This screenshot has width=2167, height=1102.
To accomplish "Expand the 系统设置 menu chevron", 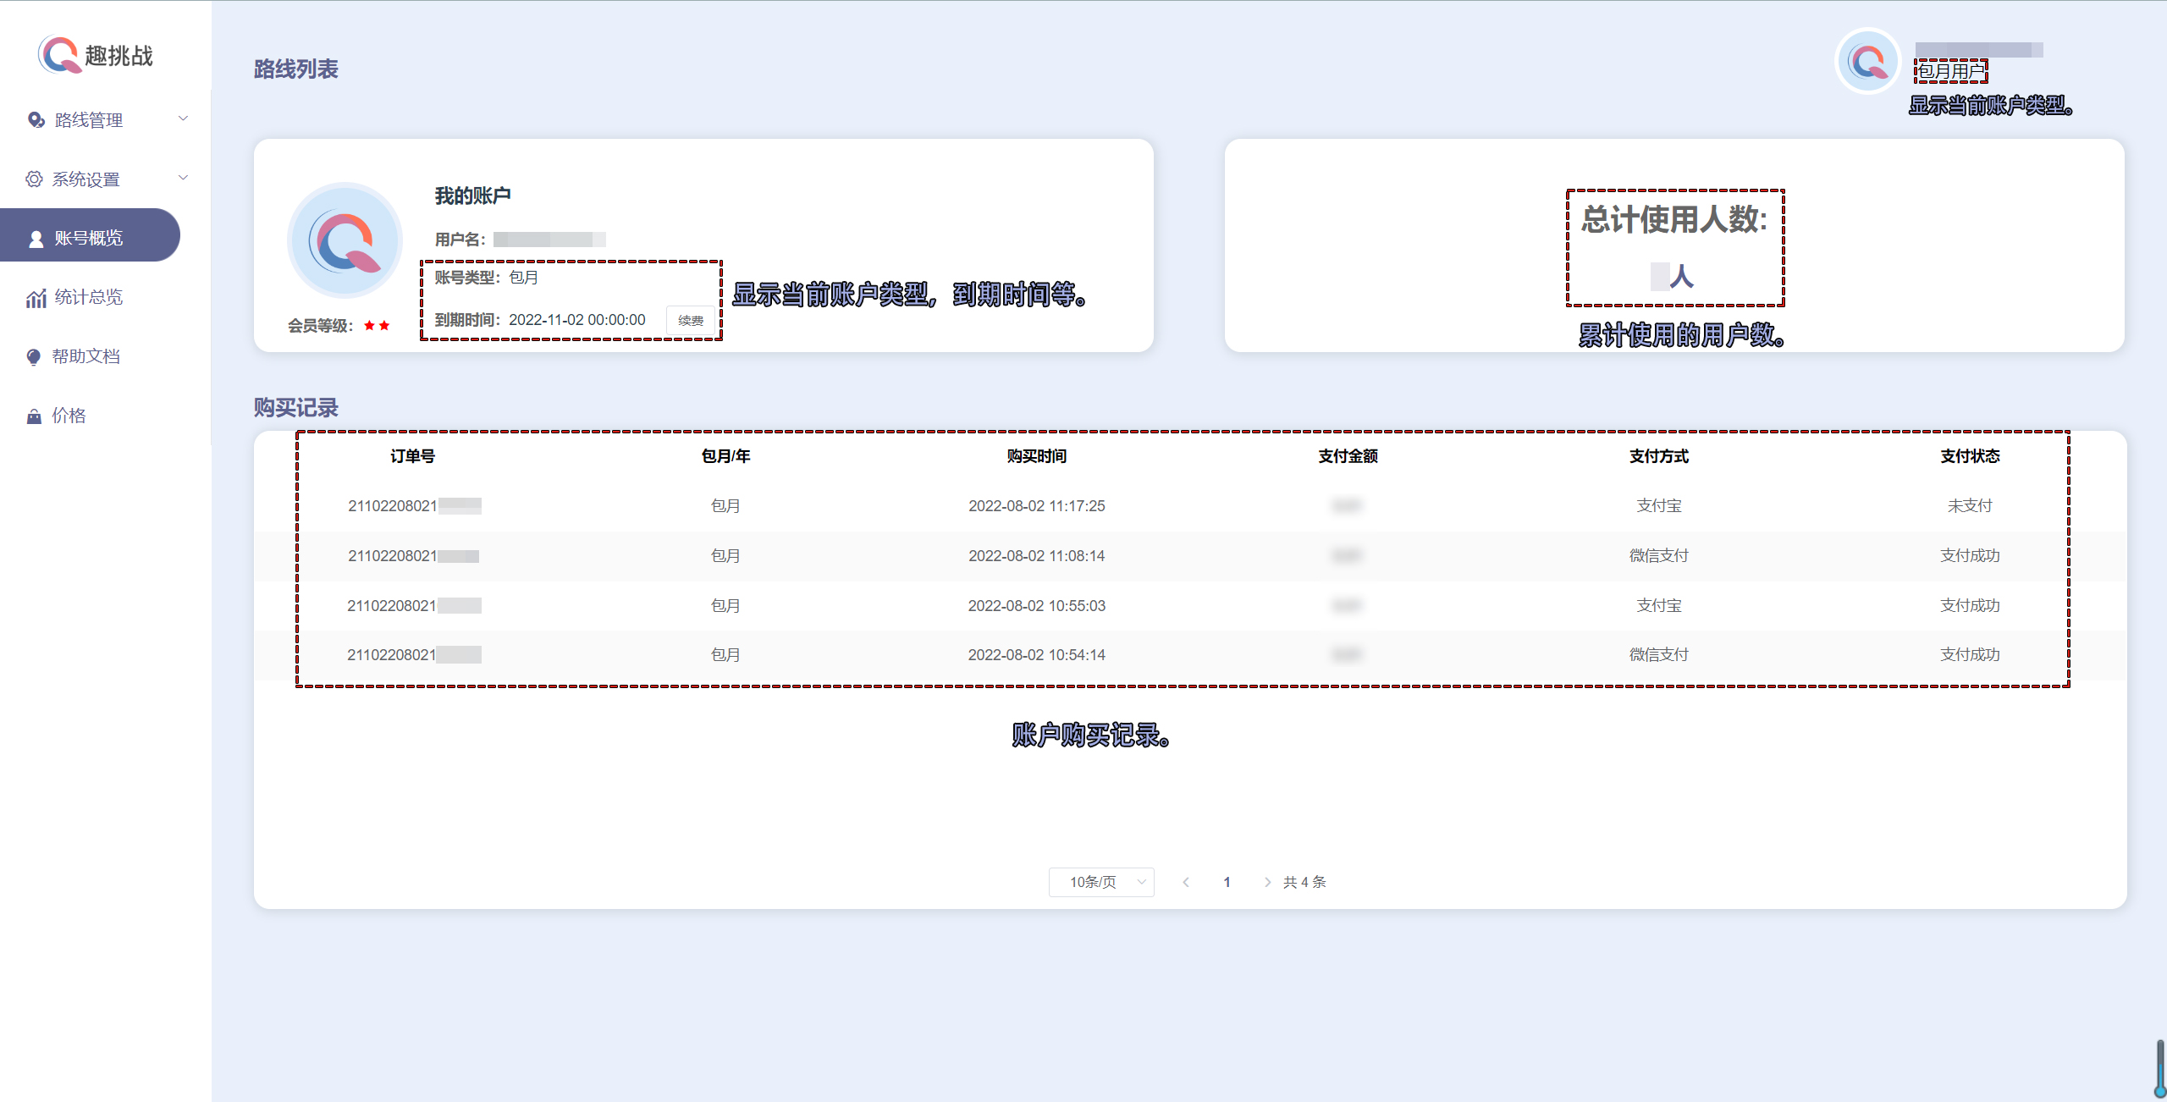I will click(183, 178).
